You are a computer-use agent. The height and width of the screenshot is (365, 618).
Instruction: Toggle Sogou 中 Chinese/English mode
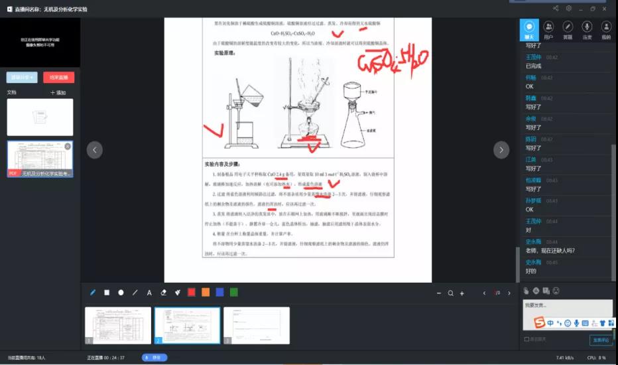pos(550,323)
